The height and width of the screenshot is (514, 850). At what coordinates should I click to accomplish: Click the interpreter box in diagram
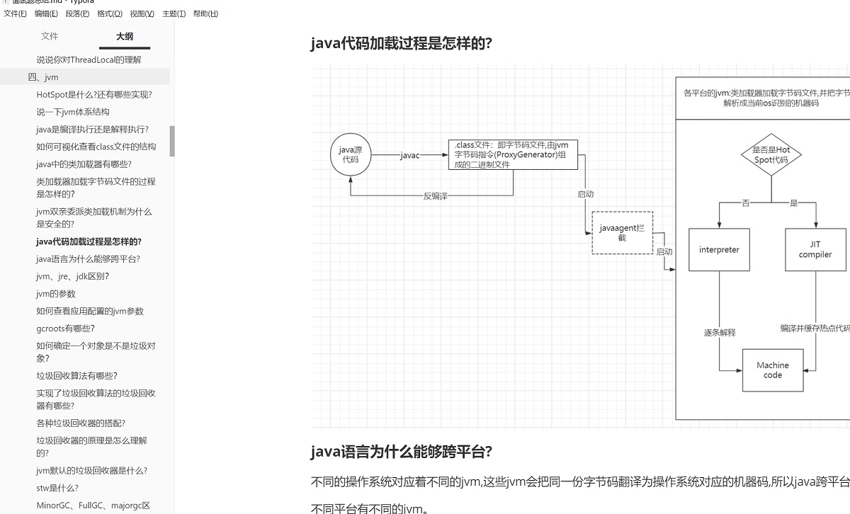[719, 249]
